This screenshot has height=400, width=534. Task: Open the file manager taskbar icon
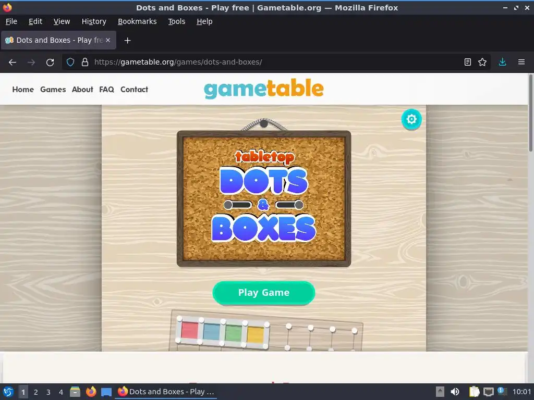[75, 392]
